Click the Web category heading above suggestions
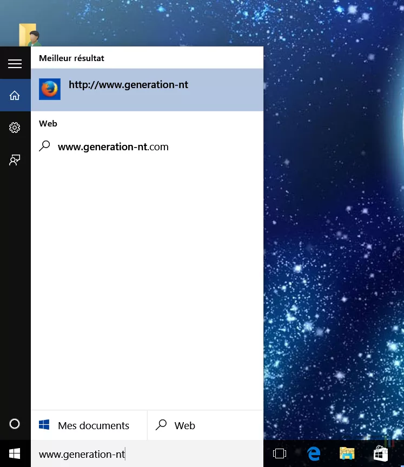The width and height of the screenshot is (404, 467). [48, 123]
